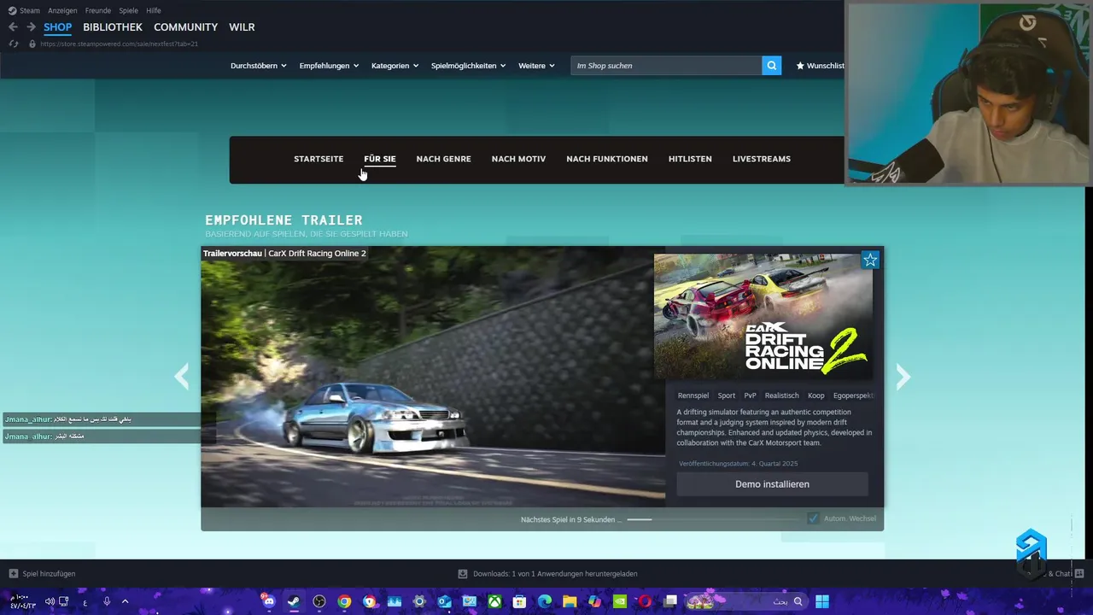This screenshot has width=1093, height=615.
Task: Click the downloads status icon
Action: (463, 574)
